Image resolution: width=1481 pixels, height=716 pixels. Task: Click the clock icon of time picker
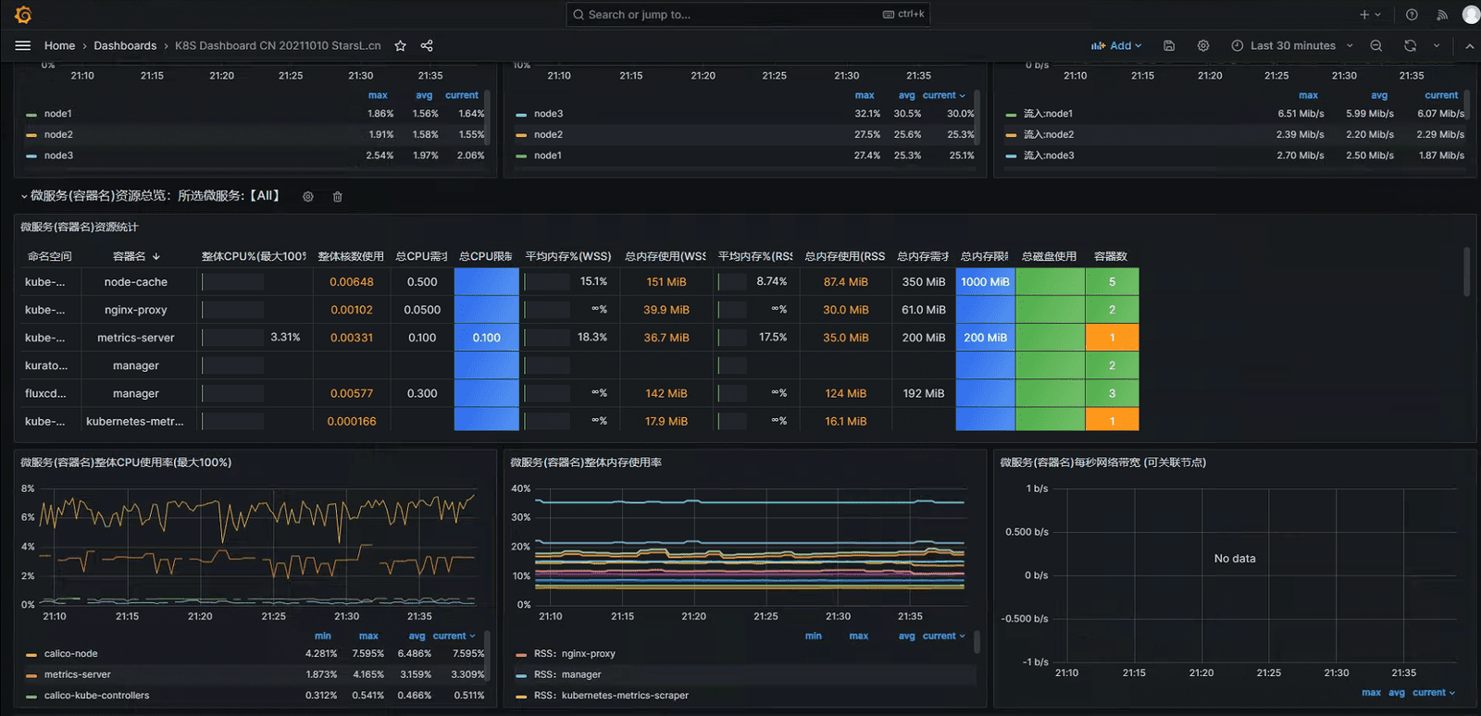tap(1238, 45)
